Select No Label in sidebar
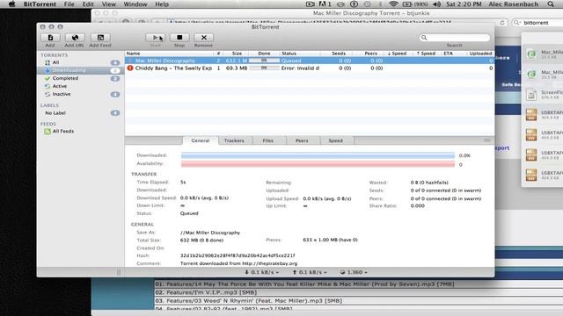The width and height of the screenshot is (563, 316). click(x=80, y=113)
